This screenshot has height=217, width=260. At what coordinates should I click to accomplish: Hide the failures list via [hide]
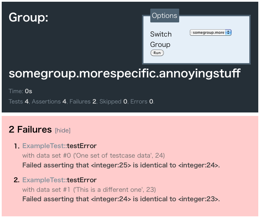(x=63, y=130)
